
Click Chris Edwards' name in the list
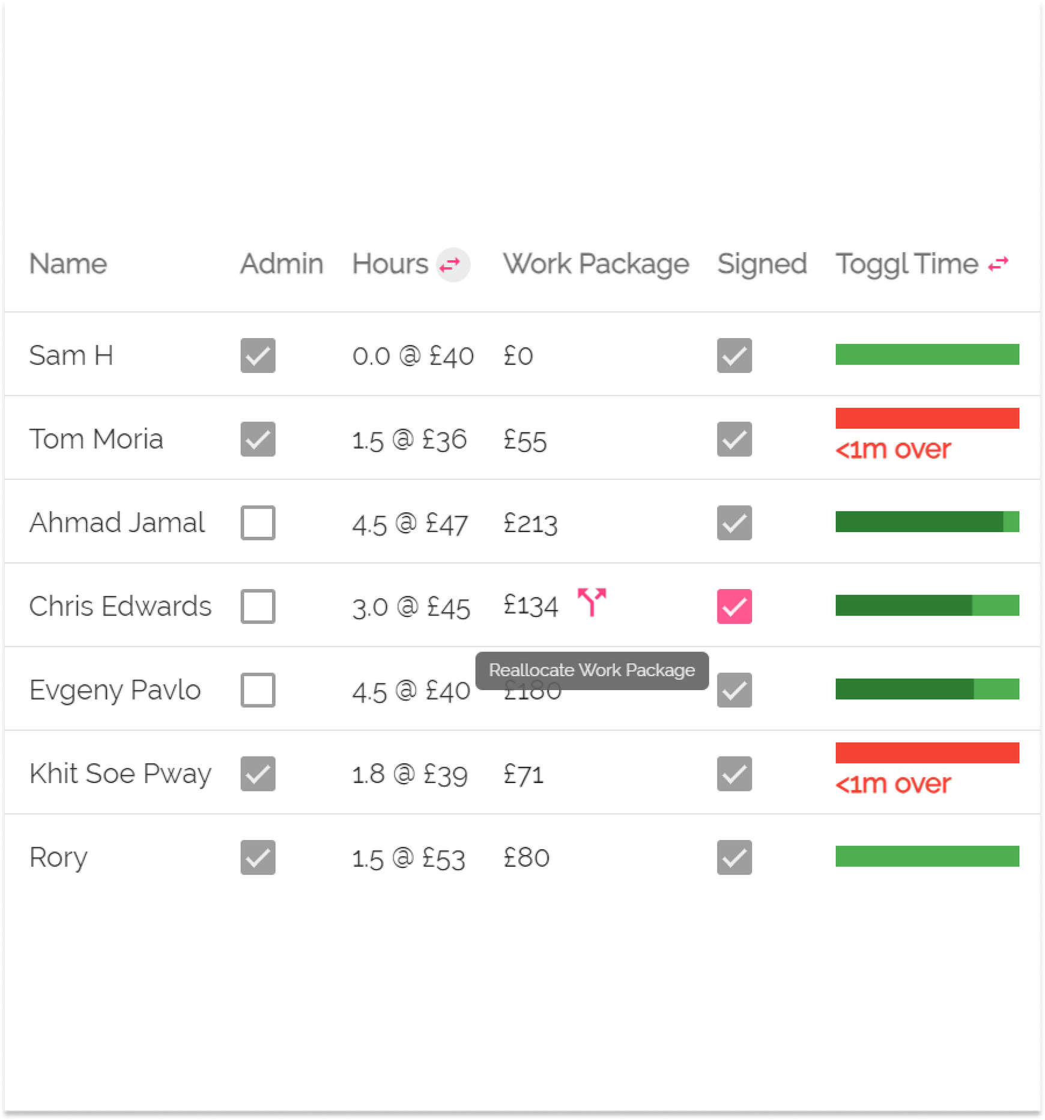coord(120,607)
